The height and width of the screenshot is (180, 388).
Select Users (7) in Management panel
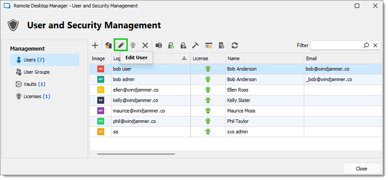(x=44, y=60)
